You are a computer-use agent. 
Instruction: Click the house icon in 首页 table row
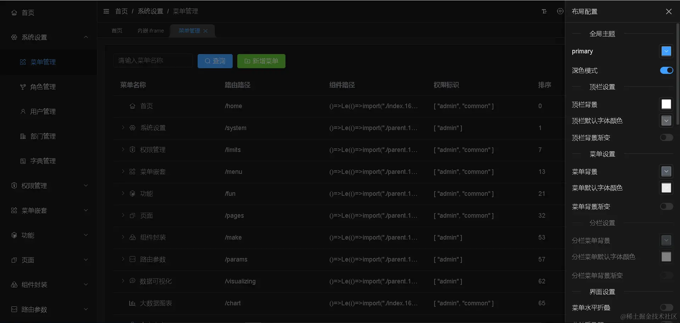pos(132,106)
